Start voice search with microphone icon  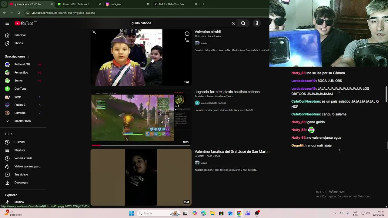pos(257,23)
